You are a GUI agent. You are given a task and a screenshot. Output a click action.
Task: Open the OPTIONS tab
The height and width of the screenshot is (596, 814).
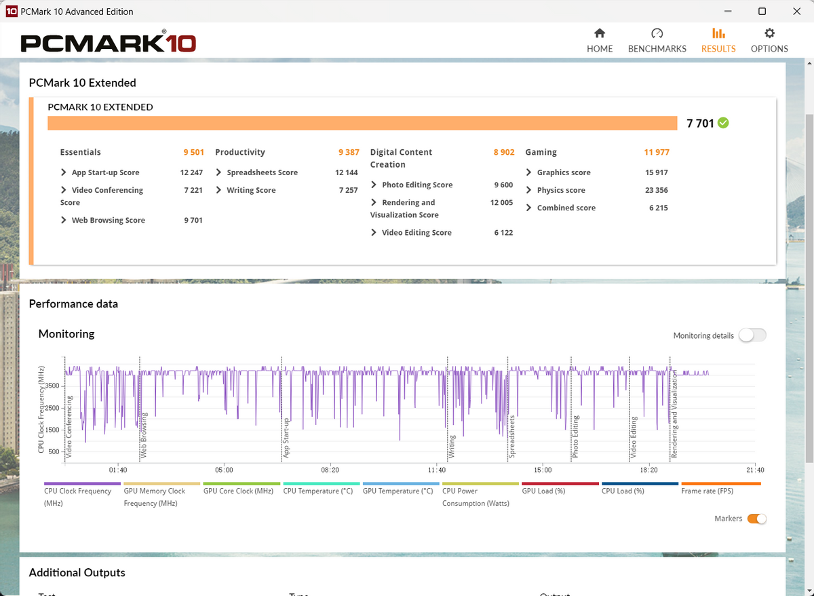(x=769, y=41)
